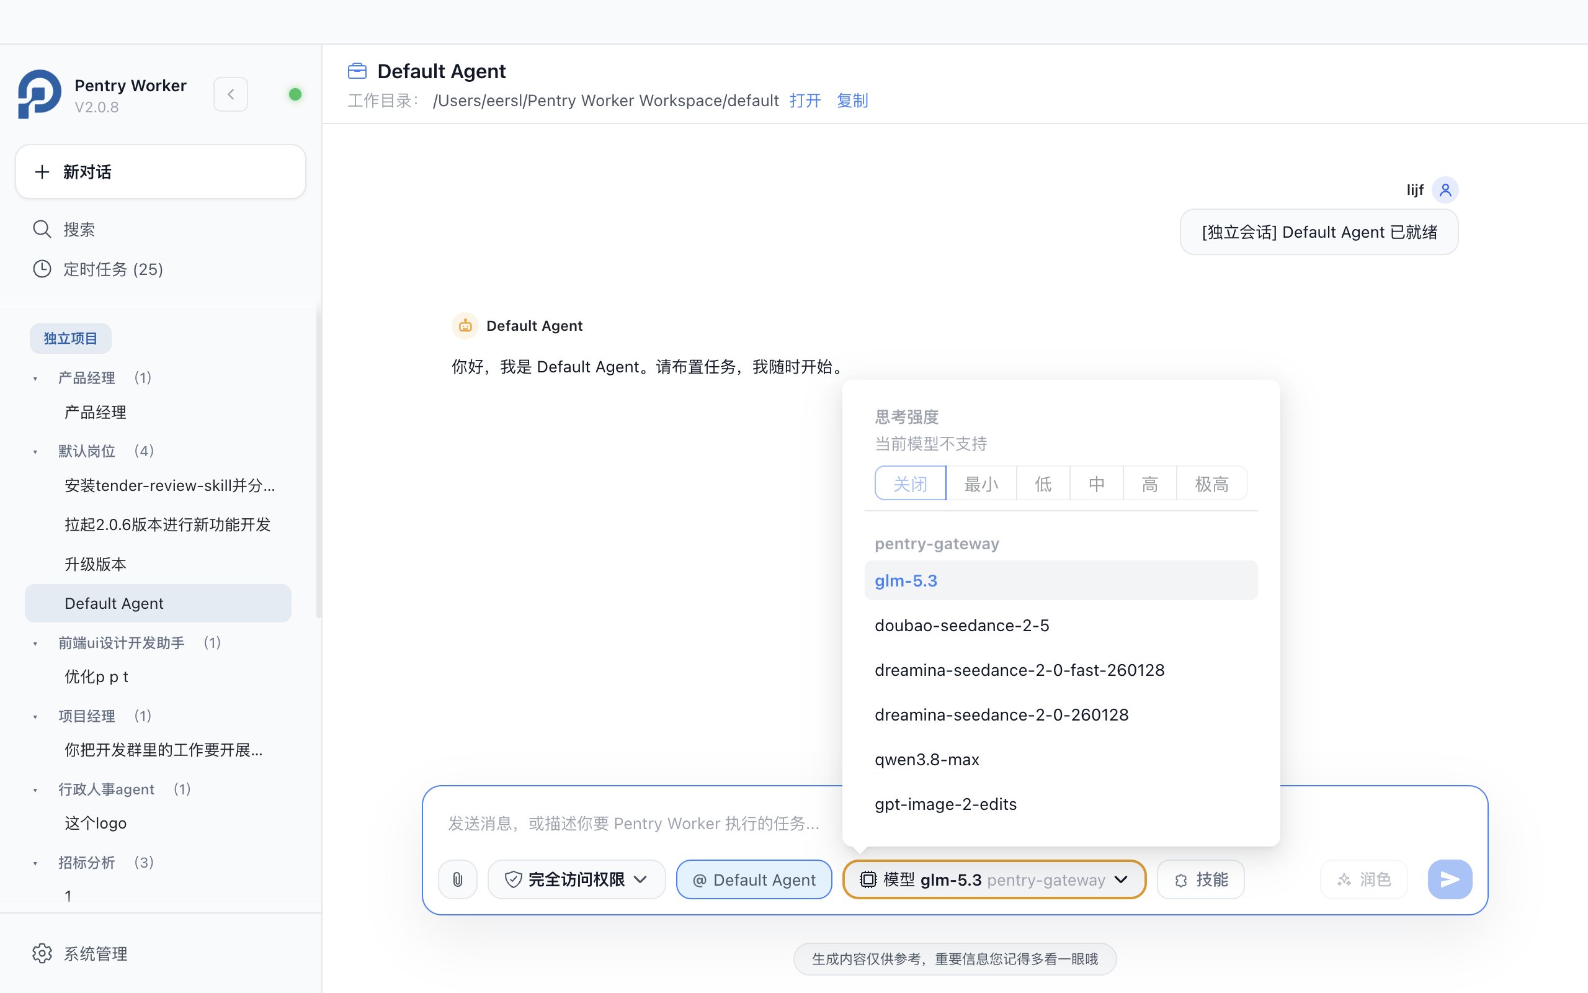
Task: Set thinking intensity to 低
Action: tap(1043, 484)
